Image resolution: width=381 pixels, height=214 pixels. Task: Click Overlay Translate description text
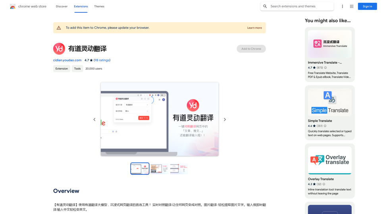click(329, 191)
